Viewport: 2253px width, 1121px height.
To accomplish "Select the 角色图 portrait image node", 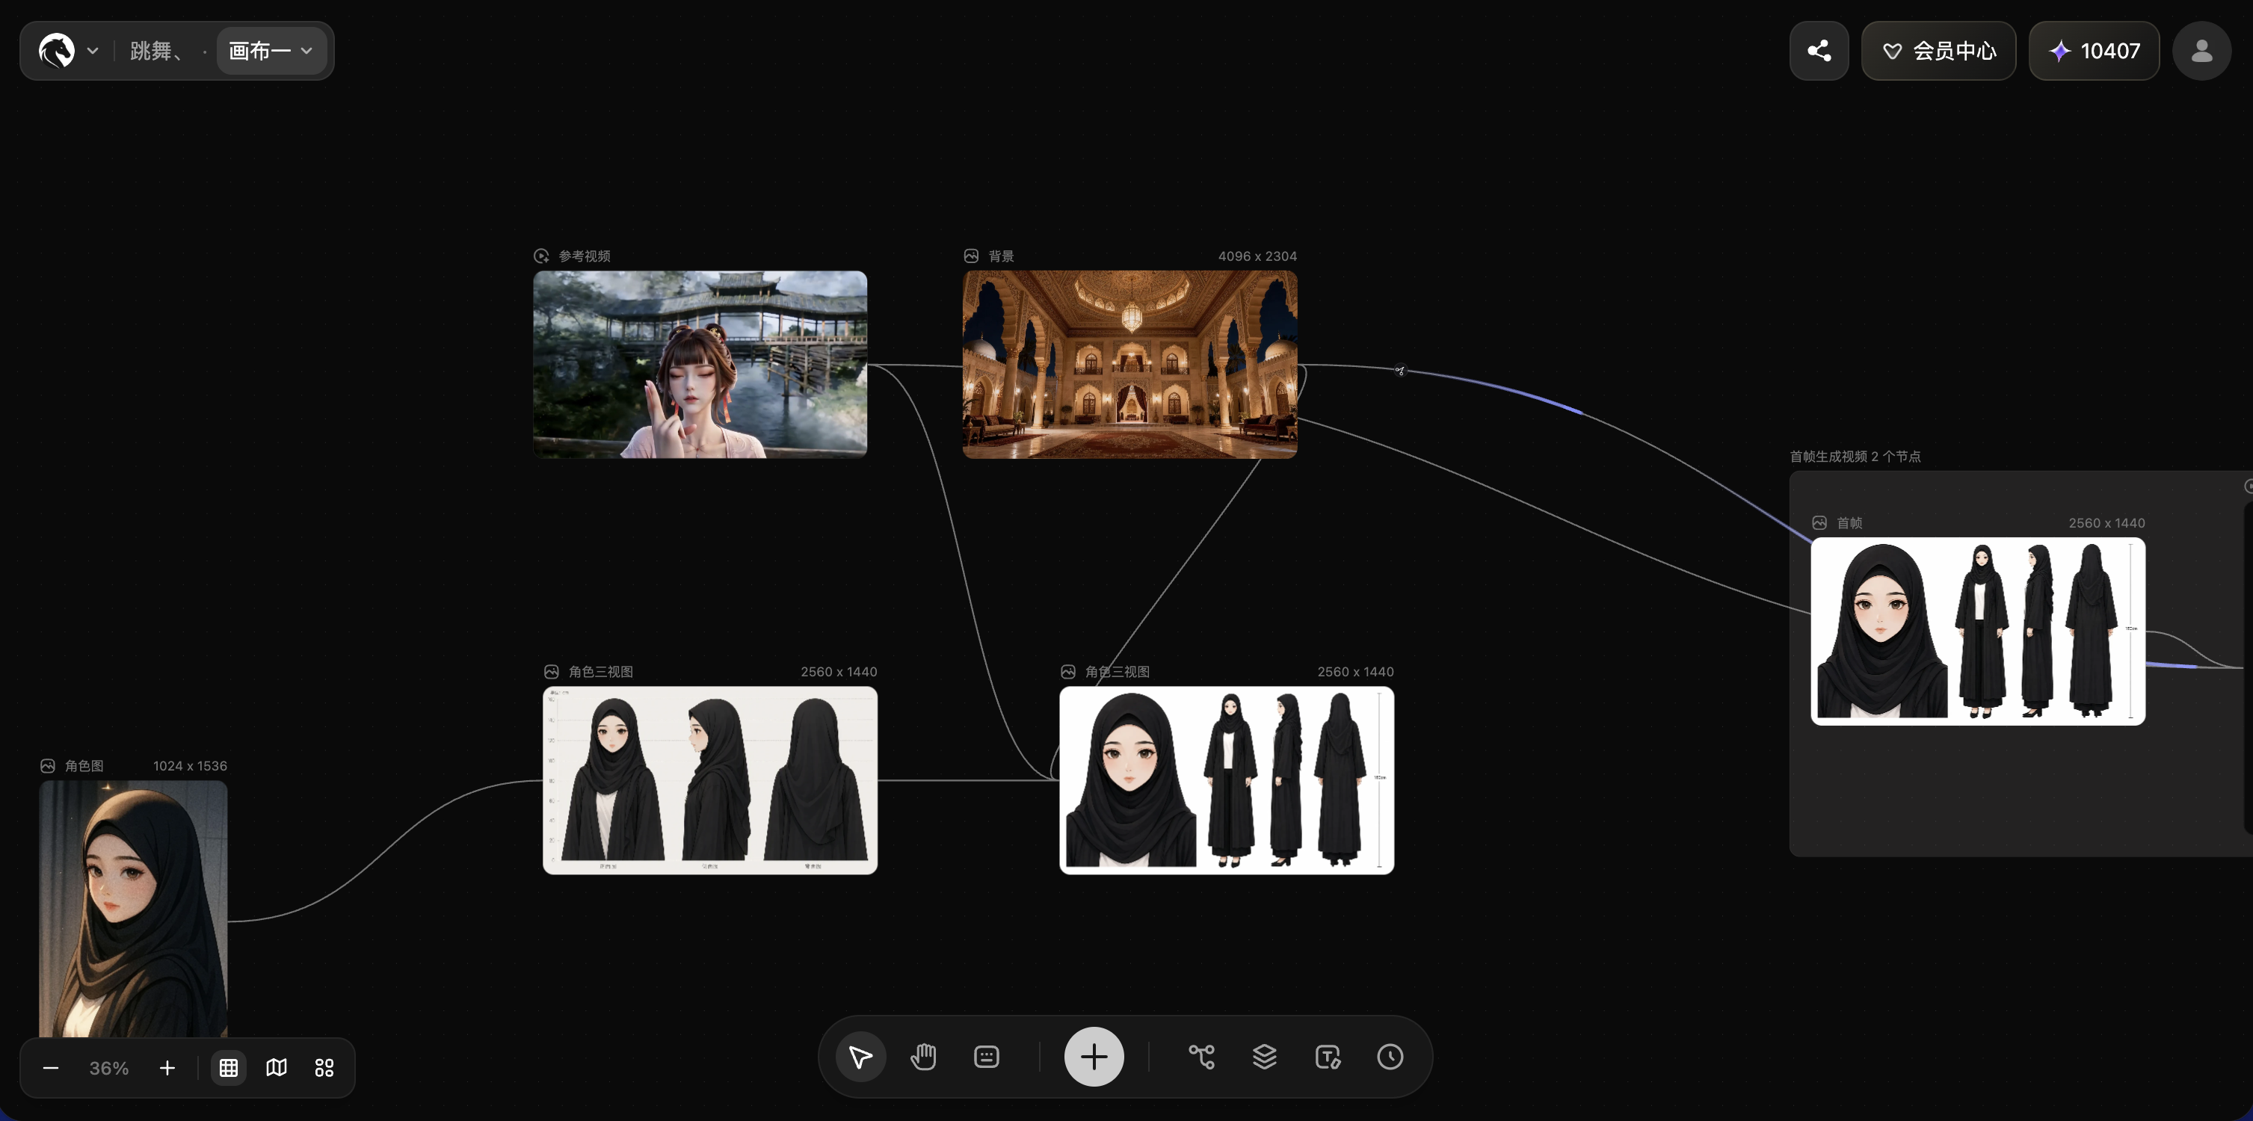I will coord(134,909).
